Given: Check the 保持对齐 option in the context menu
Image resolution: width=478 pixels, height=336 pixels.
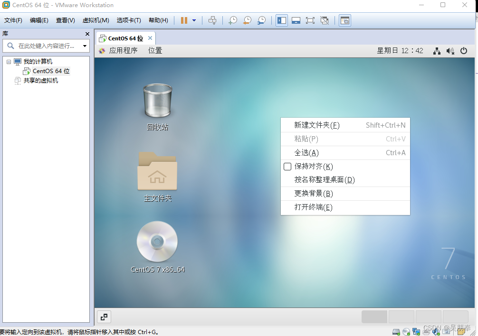Looking at the screenshot, I should 287,167.
